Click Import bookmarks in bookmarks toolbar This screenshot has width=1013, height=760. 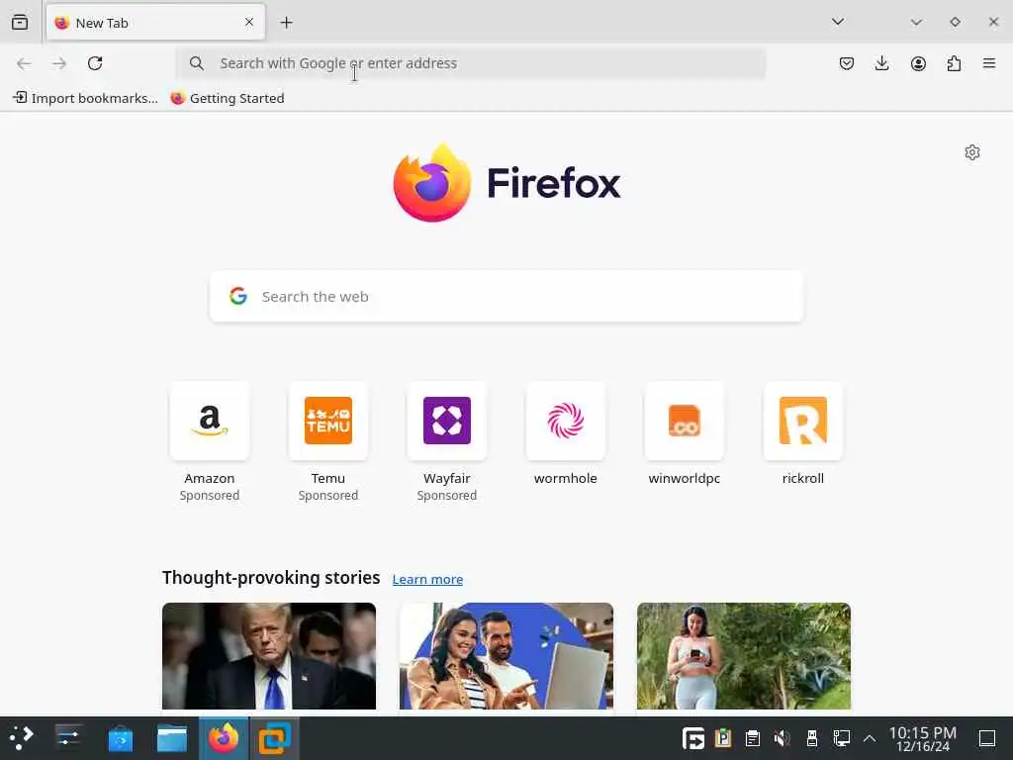click(x=85, y=98)
